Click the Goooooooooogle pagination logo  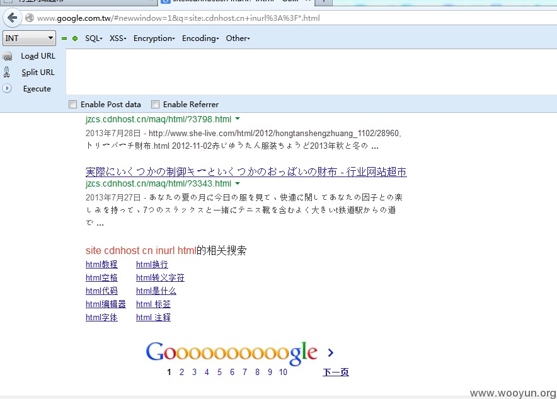coord(232,353)
